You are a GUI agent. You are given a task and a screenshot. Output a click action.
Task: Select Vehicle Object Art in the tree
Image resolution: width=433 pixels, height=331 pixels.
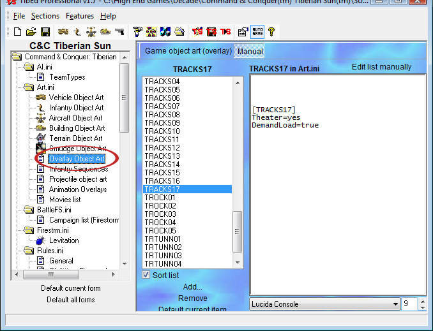tap(76, 98)
